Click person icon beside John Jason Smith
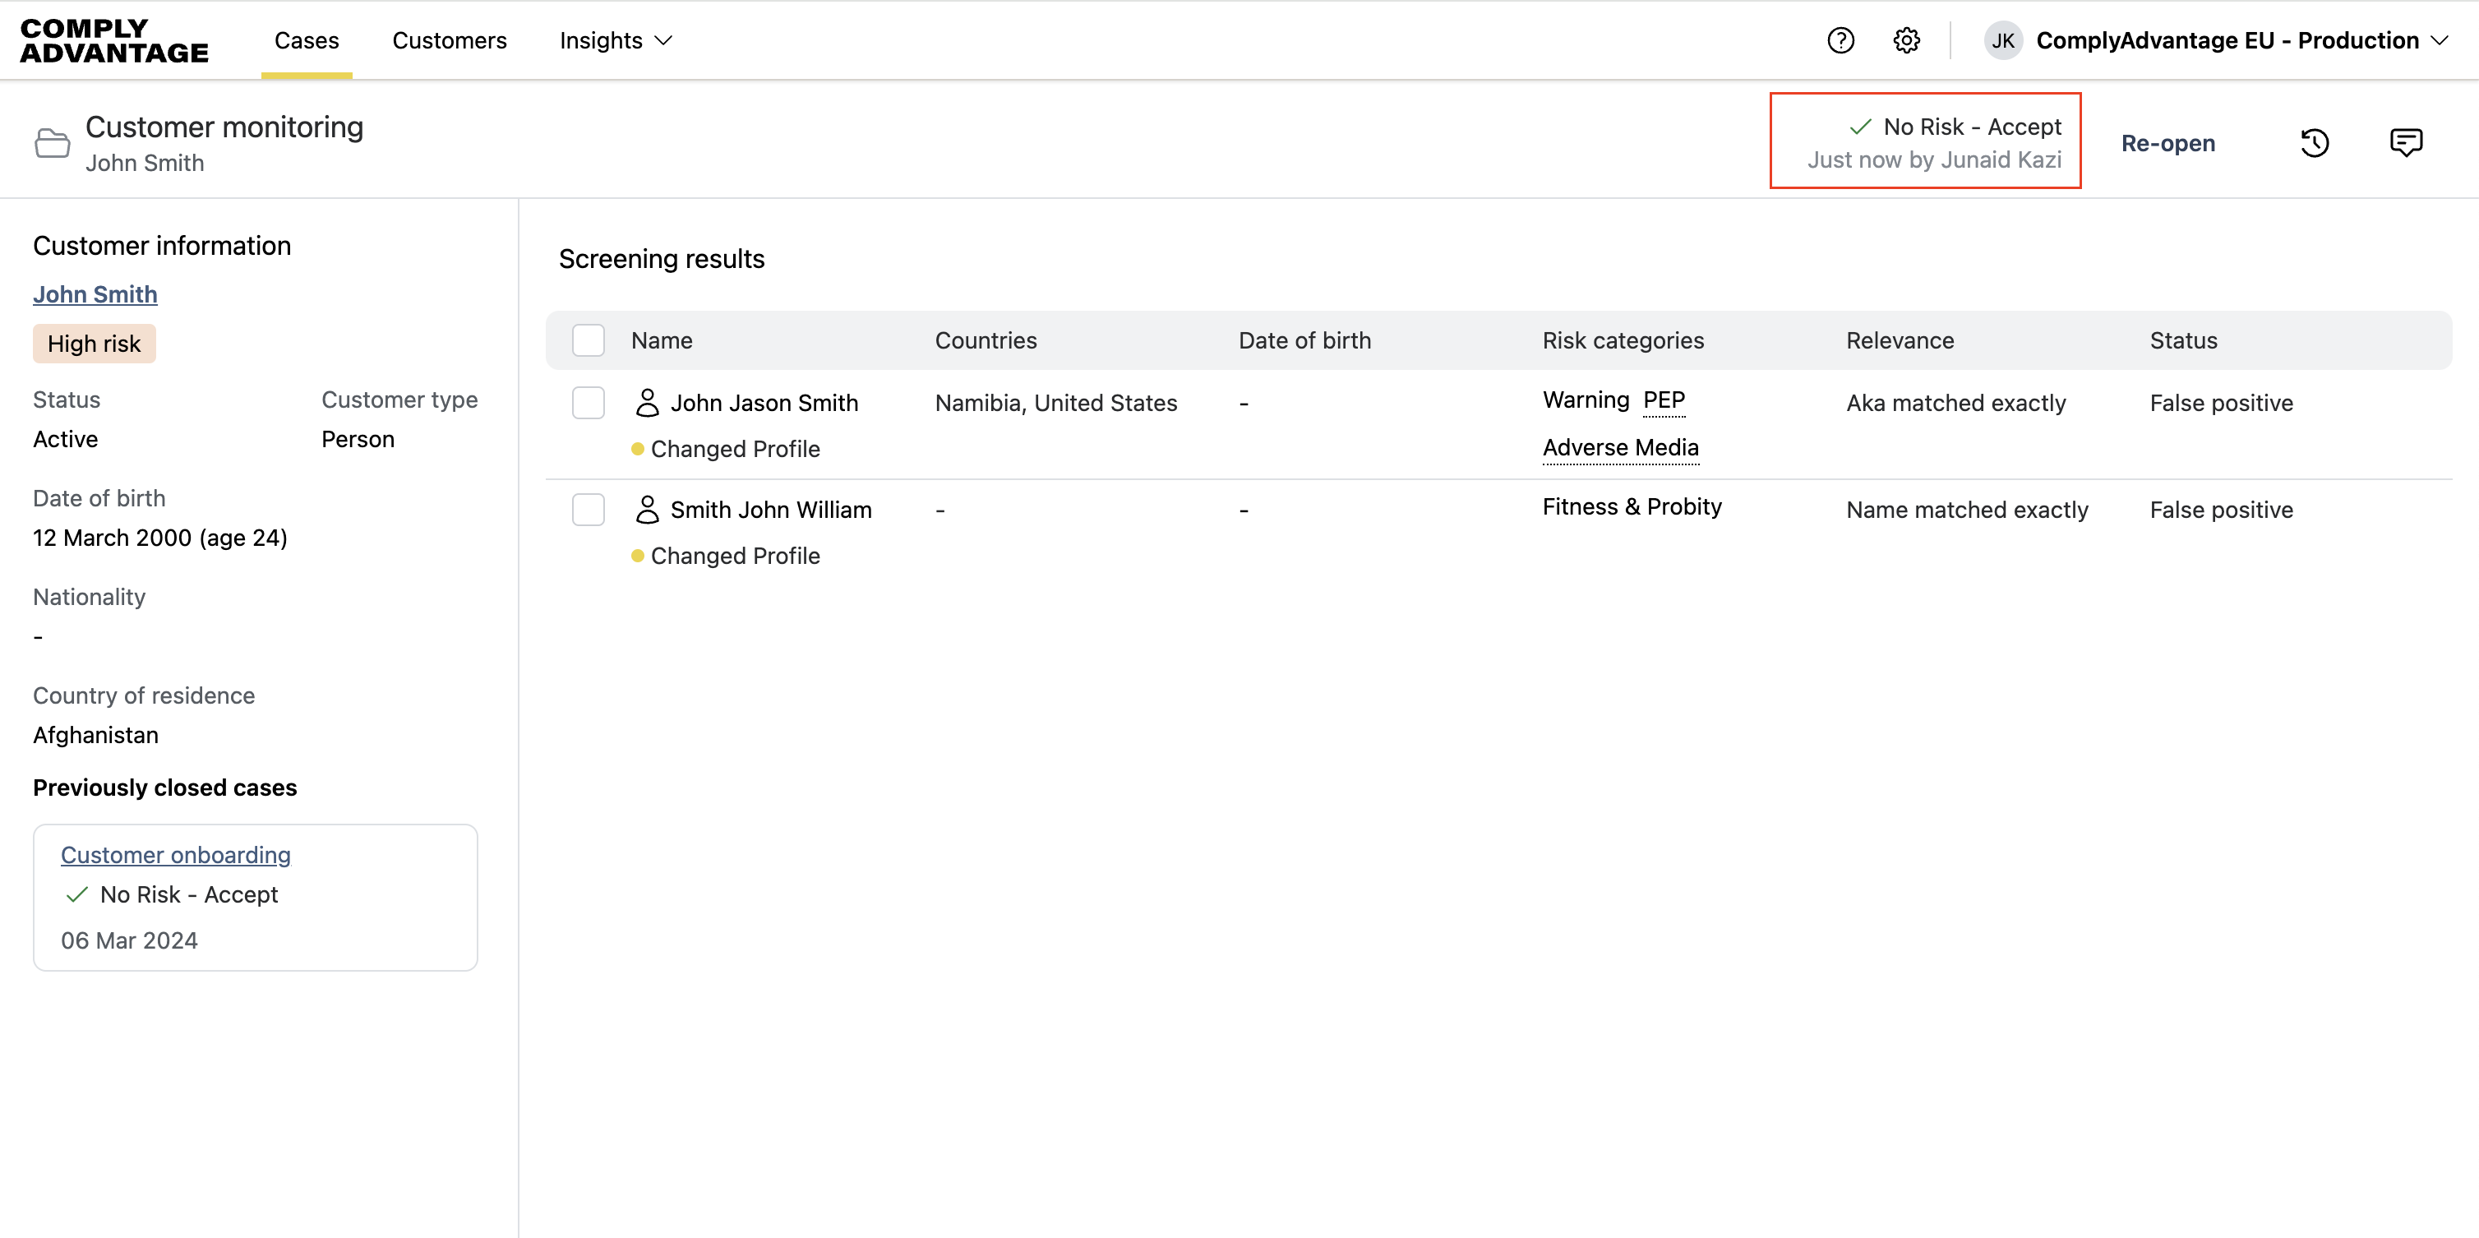 (x=648, y=403)
